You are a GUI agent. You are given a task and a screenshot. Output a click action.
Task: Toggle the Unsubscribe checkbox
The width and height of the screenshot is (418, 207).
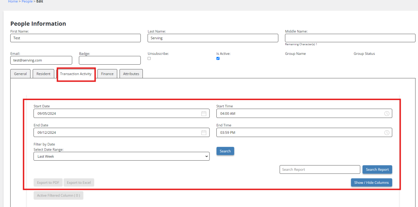[149, 59]
